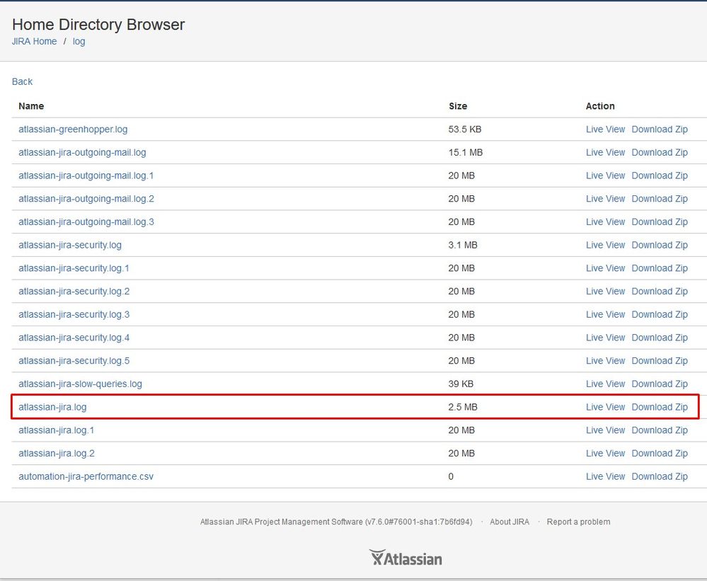The height and width of the screenshot is (581, 707).
Task: Select the 2.5 MB size cell
Action: click(x=463, y=407)
